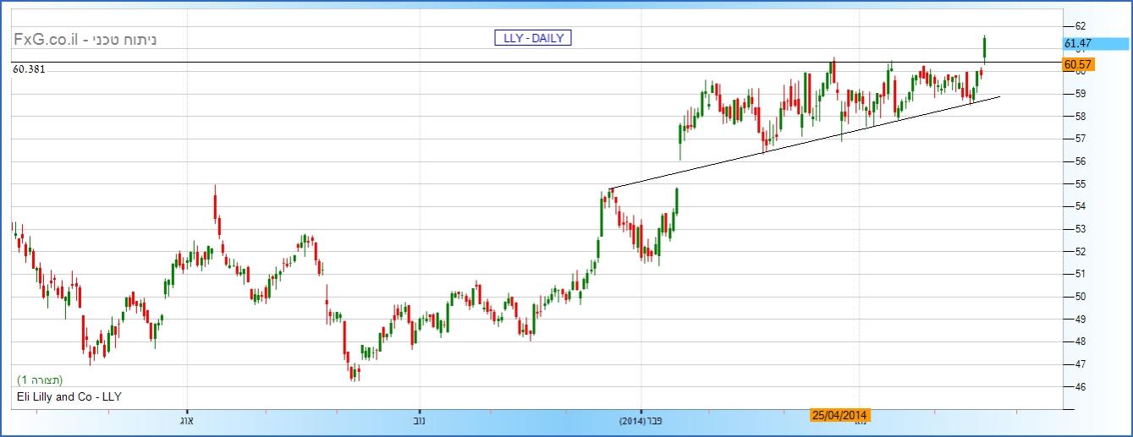Select the orange 60.57 price marker
Image resolution: width=1133 pixels, height=437 pixels.
coord(1078,64)
